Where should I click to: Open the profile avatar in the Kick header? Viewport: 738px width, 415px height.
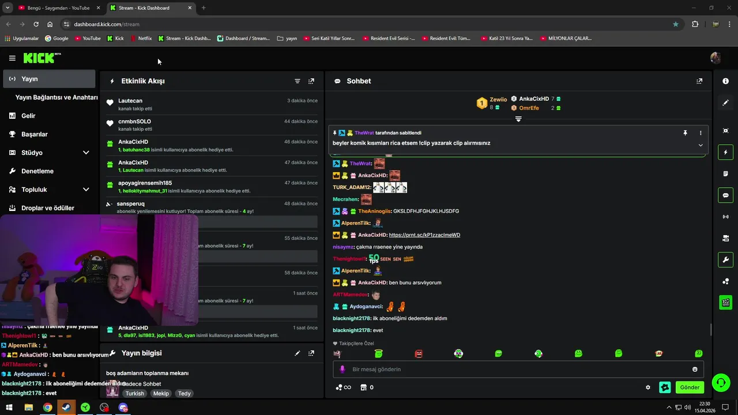click(716, 58)
